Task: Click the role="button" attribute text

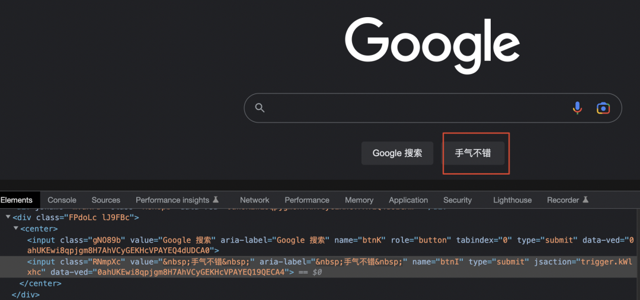Action: click(x=421, y=240)
